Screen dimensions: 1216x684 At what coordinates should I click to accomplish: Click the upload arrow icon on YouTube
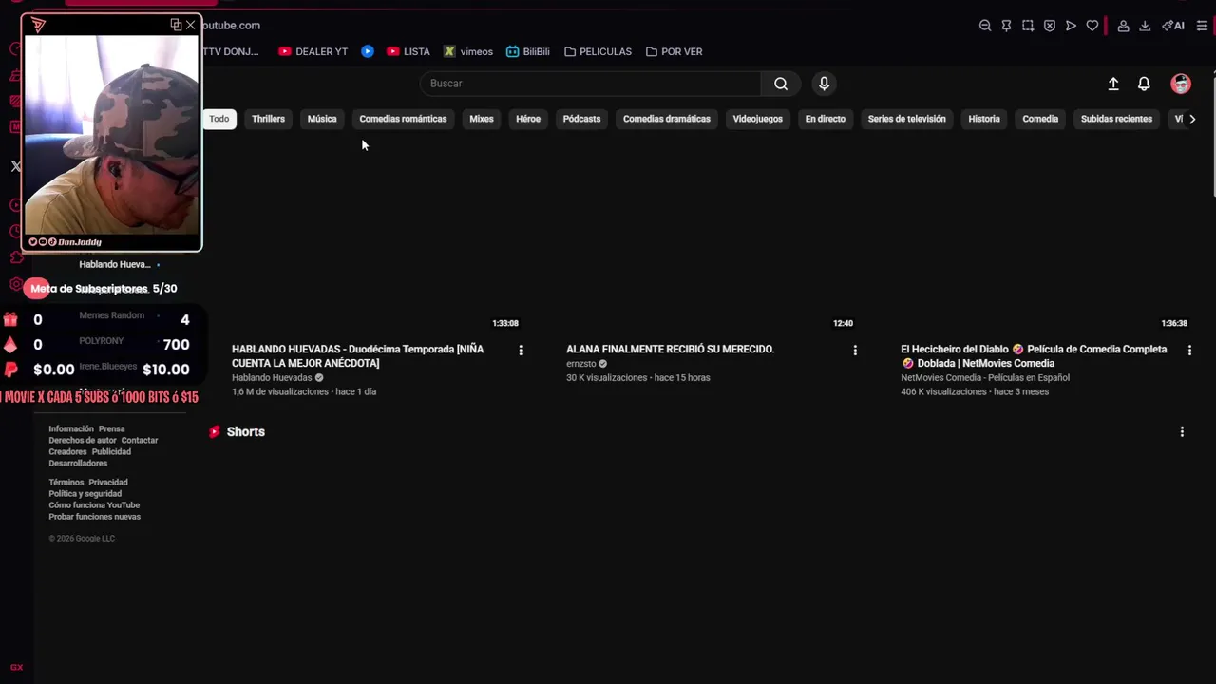pyautogui.click(x=1113, y=84)
